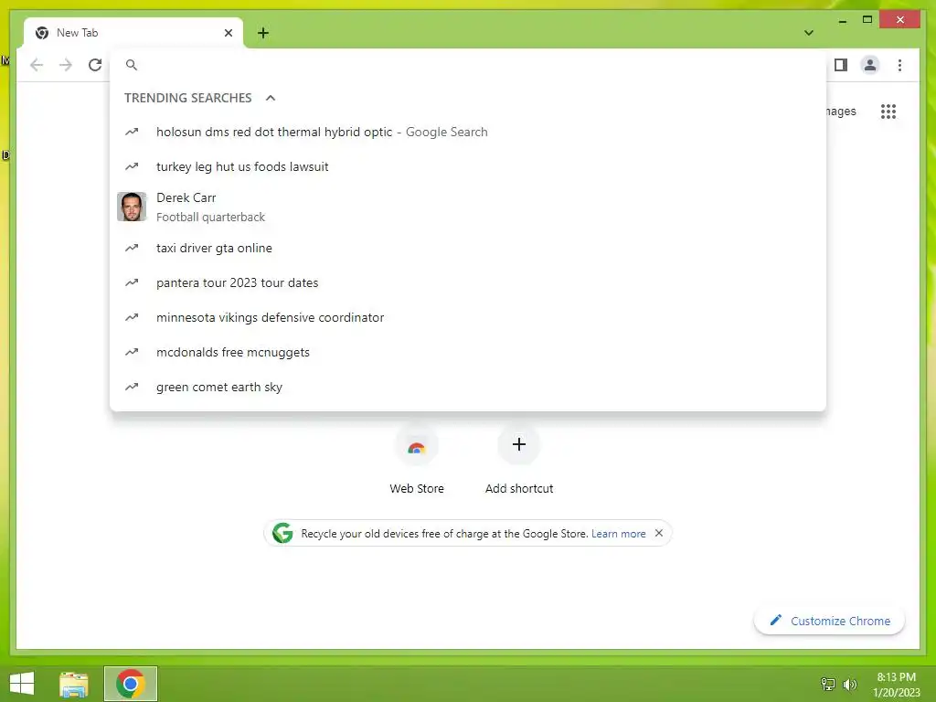Screen dimensions: 936x702
Task: Click the Add shortcut plus tile
Action: [x=519, y=444]
